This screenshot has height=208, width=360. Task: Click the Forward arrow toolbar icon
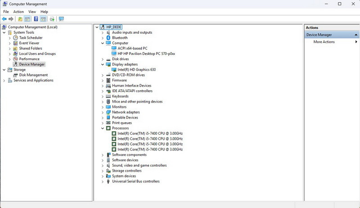(11, 19)
